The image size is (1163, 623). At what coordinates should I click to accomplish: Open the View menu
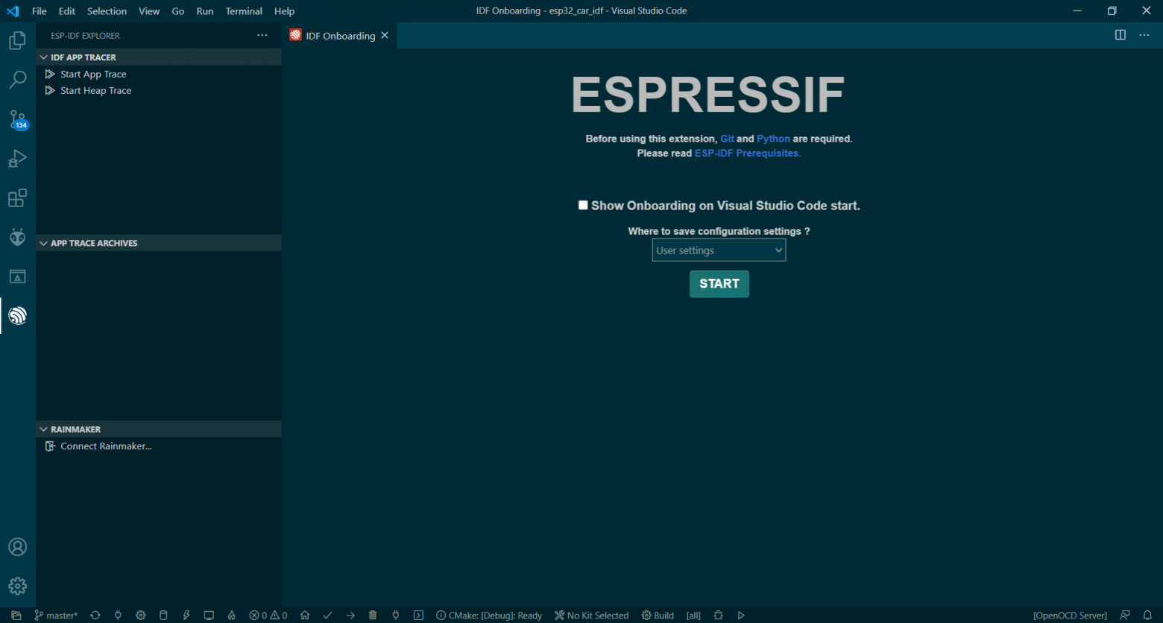[x=149, y=11]
